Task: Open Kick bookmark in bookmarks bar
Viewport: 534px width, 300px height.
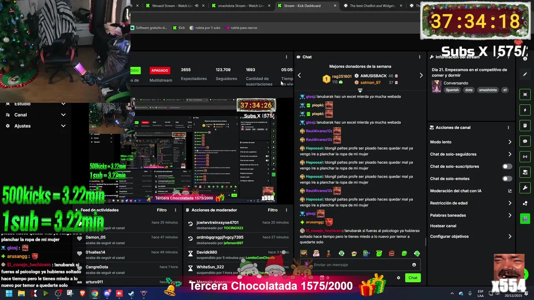Action: (179, 28)
